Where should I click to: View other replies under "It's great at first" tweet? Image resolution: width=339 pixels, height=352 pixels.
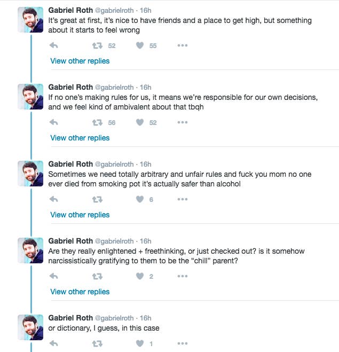click(80, 61)
